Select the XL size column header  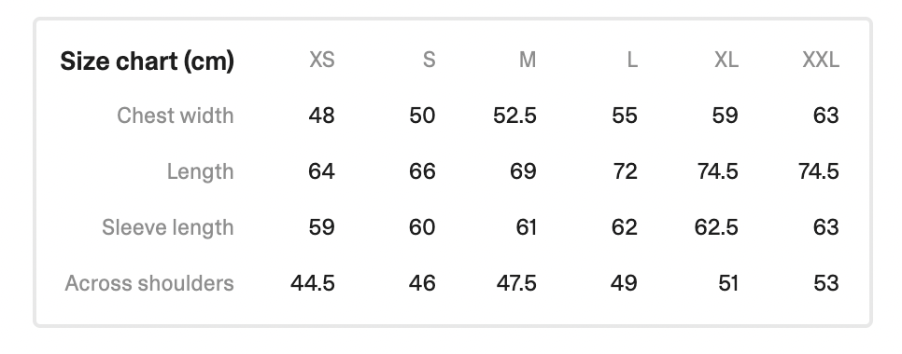(726, 60)
